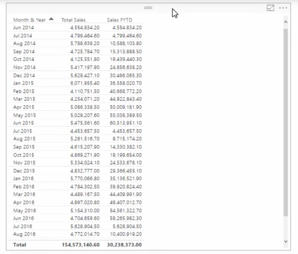Select the May 2015 row label
The image size is (298, 254).
click(x=24, y=115)
